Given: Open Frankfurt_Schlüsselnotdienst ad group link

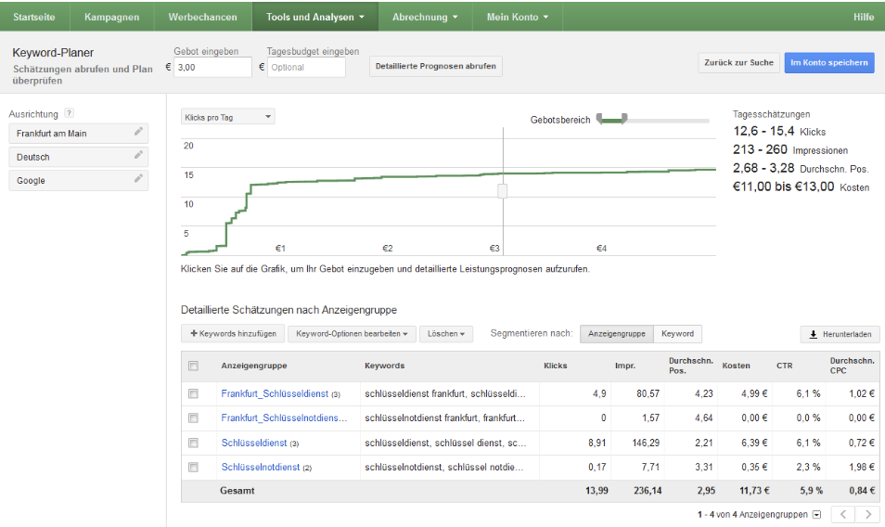Looking at the screenshot, I should tap(284, 418).
